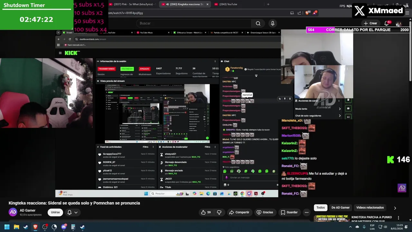Open volume speaker tray icon

click(x=385, y=227)
